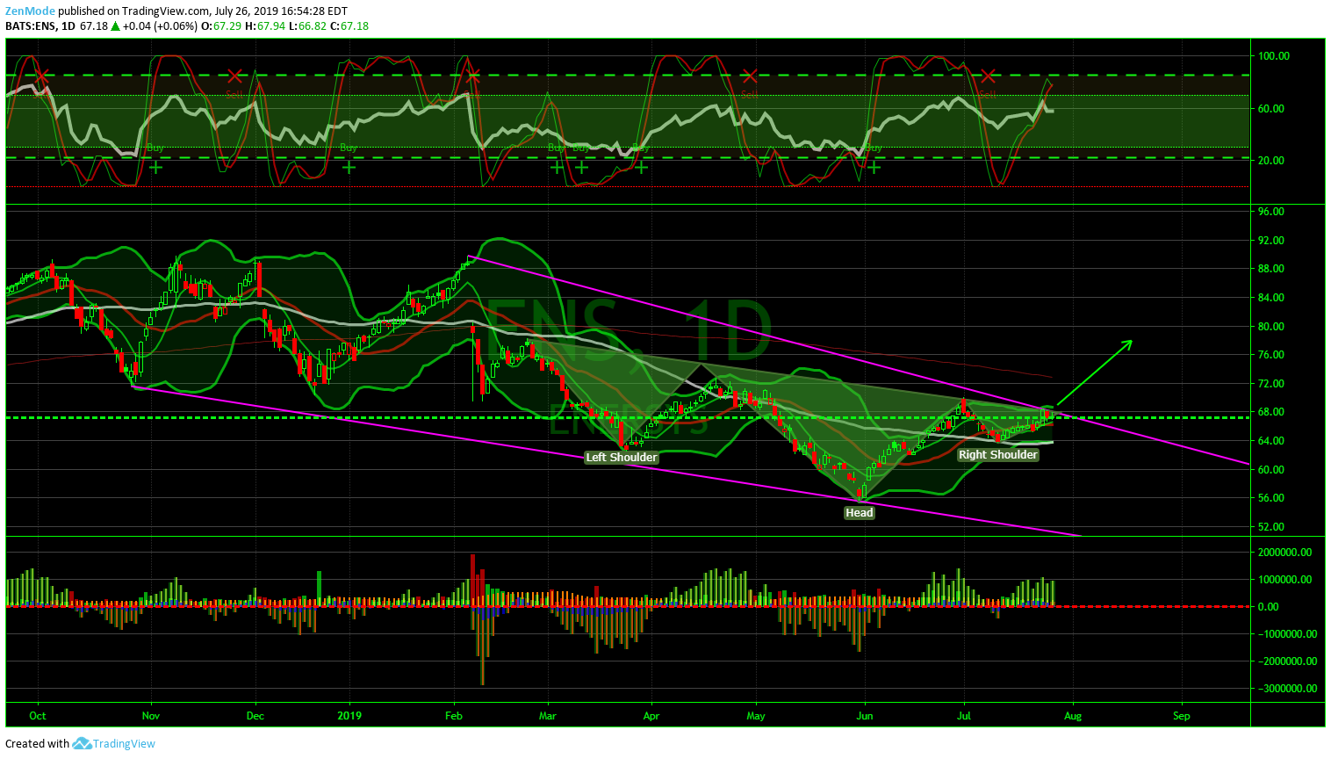Click the 20.00 oscillator scale label

(1270, 161)
